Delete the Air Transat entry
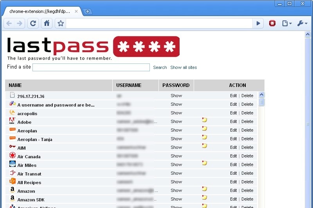313x208 pixels. (x=247, y=173)
